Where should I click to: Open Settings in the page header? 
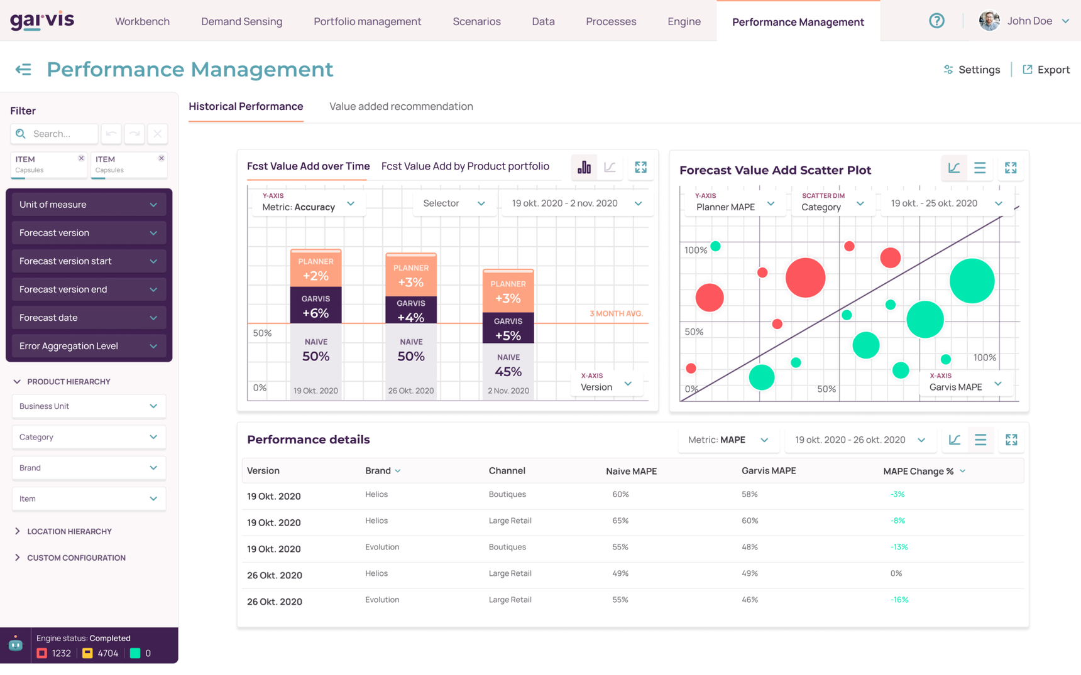(972, 70)
